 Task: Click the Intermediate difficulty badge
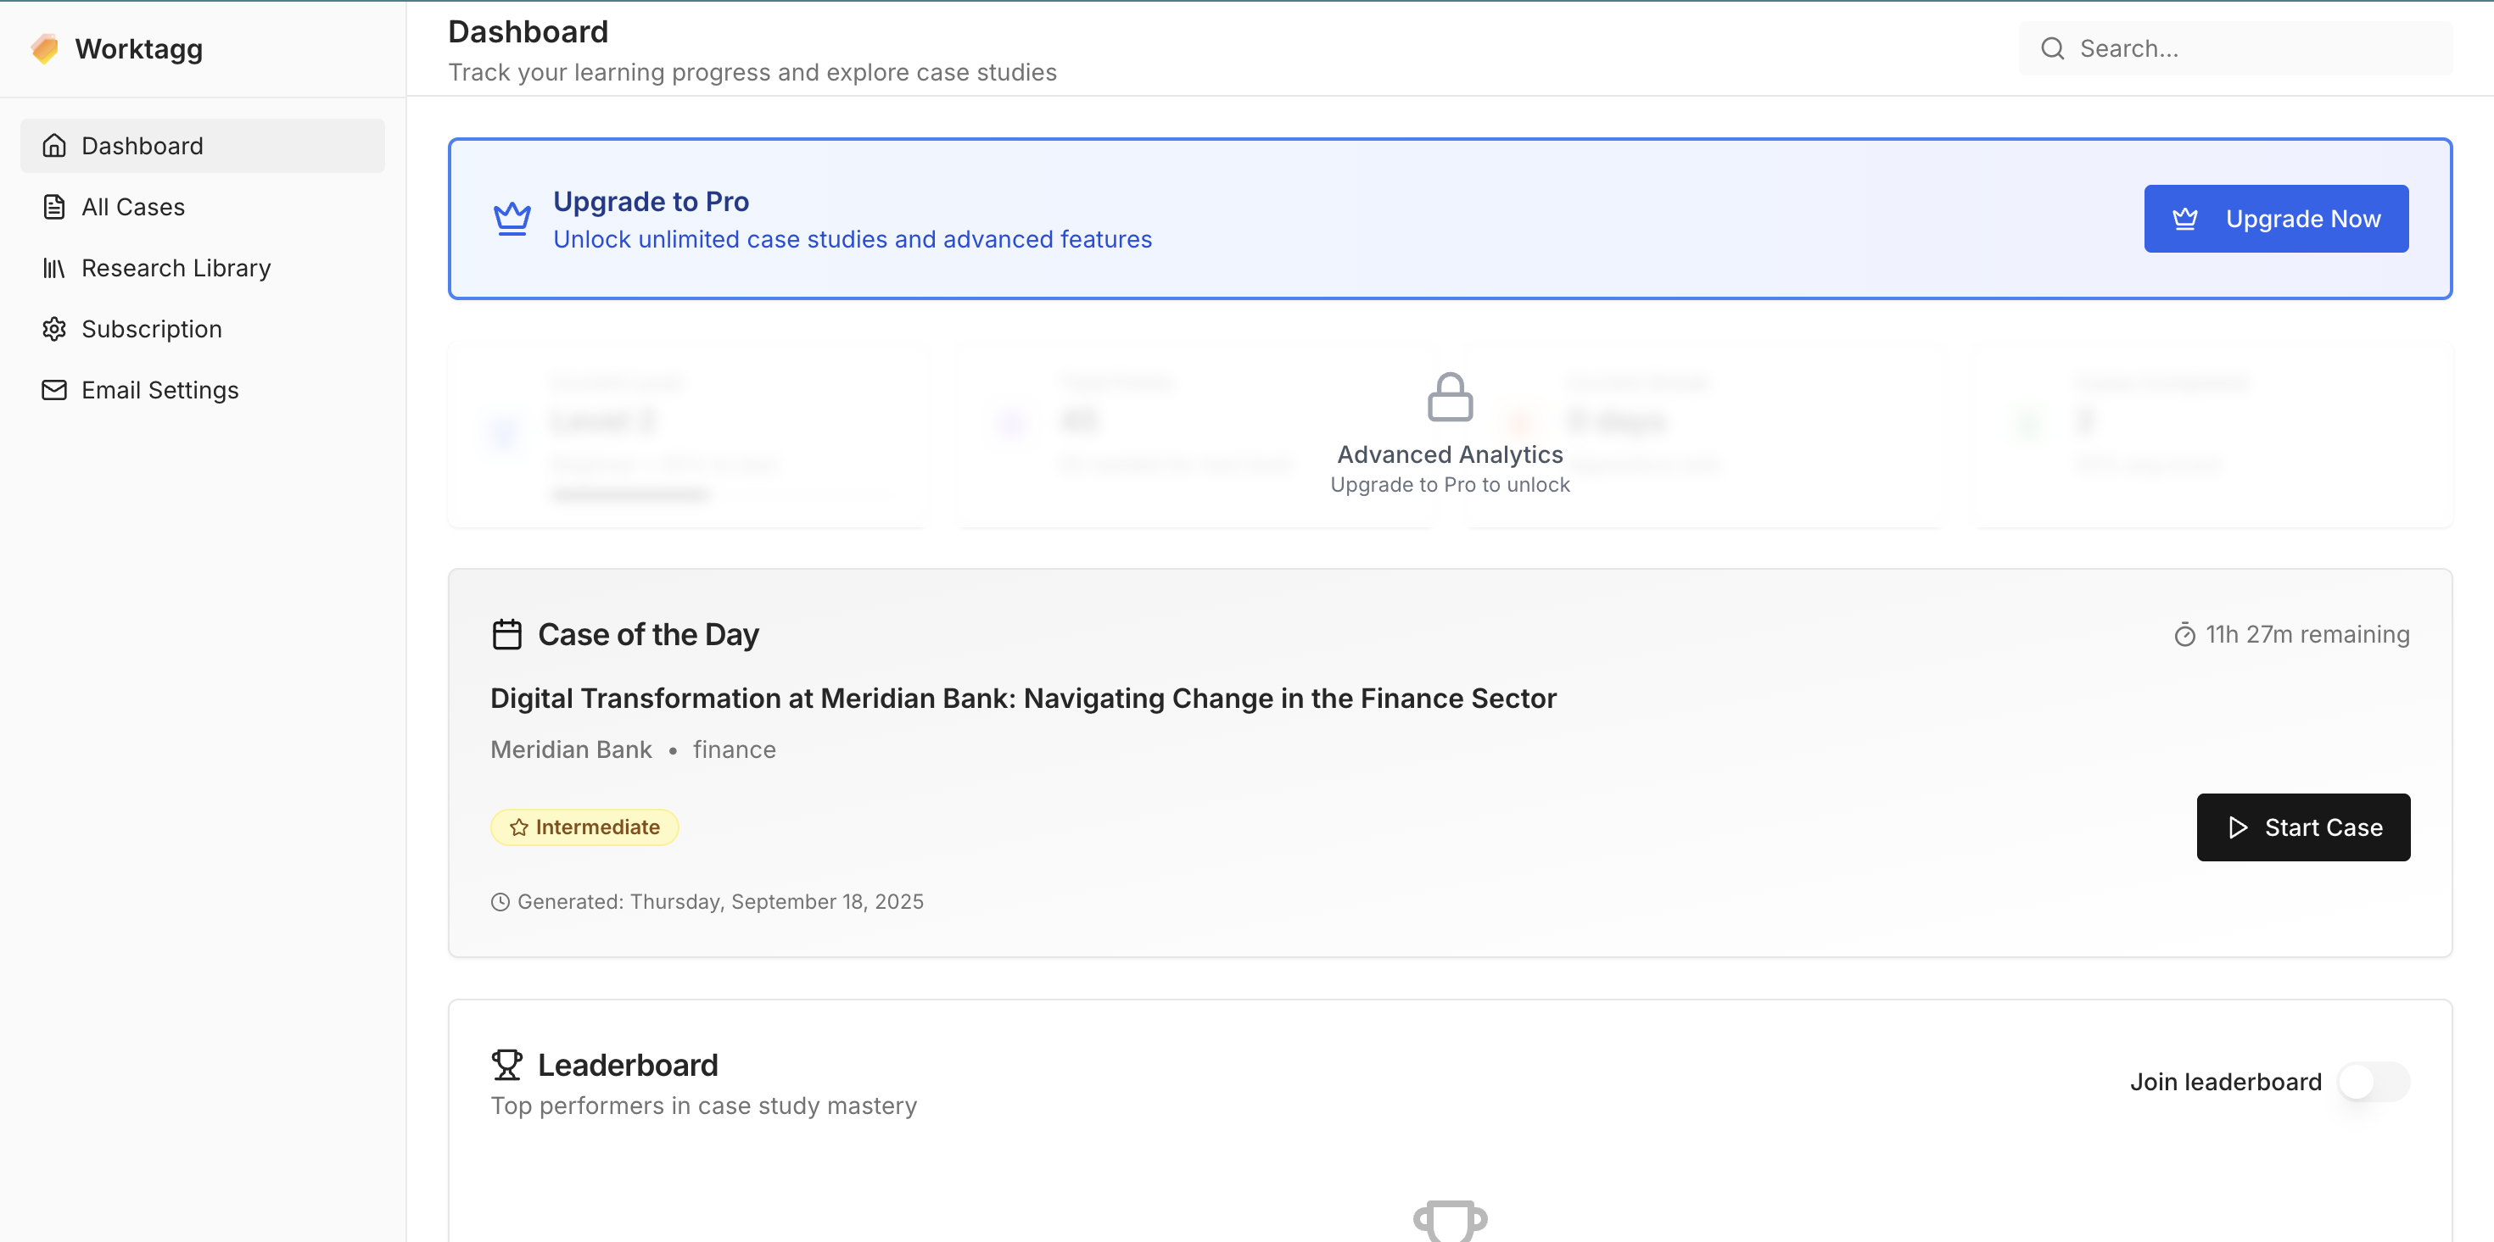point(584,827)
